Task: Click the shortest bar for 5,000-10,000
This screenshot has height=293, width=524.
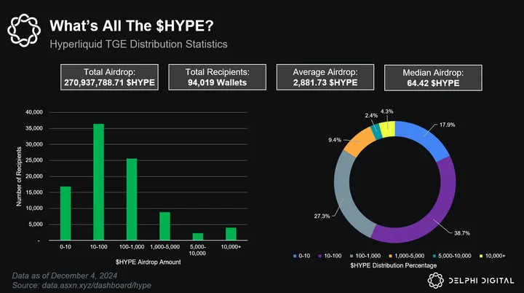Action: click(198, 237)
